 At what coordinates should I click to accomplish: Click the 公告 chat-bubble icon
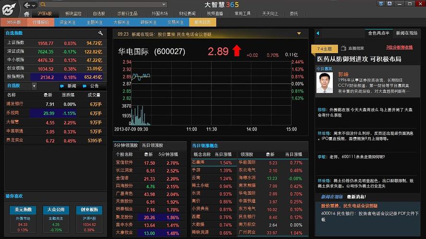84,86
